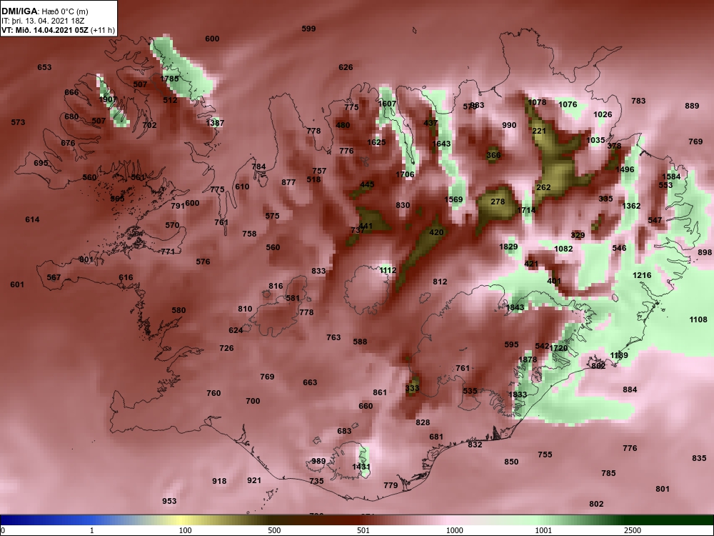This screenshot has width=714, height=536.
Task: Click the 420 value in the highlands
Action: 436,232
